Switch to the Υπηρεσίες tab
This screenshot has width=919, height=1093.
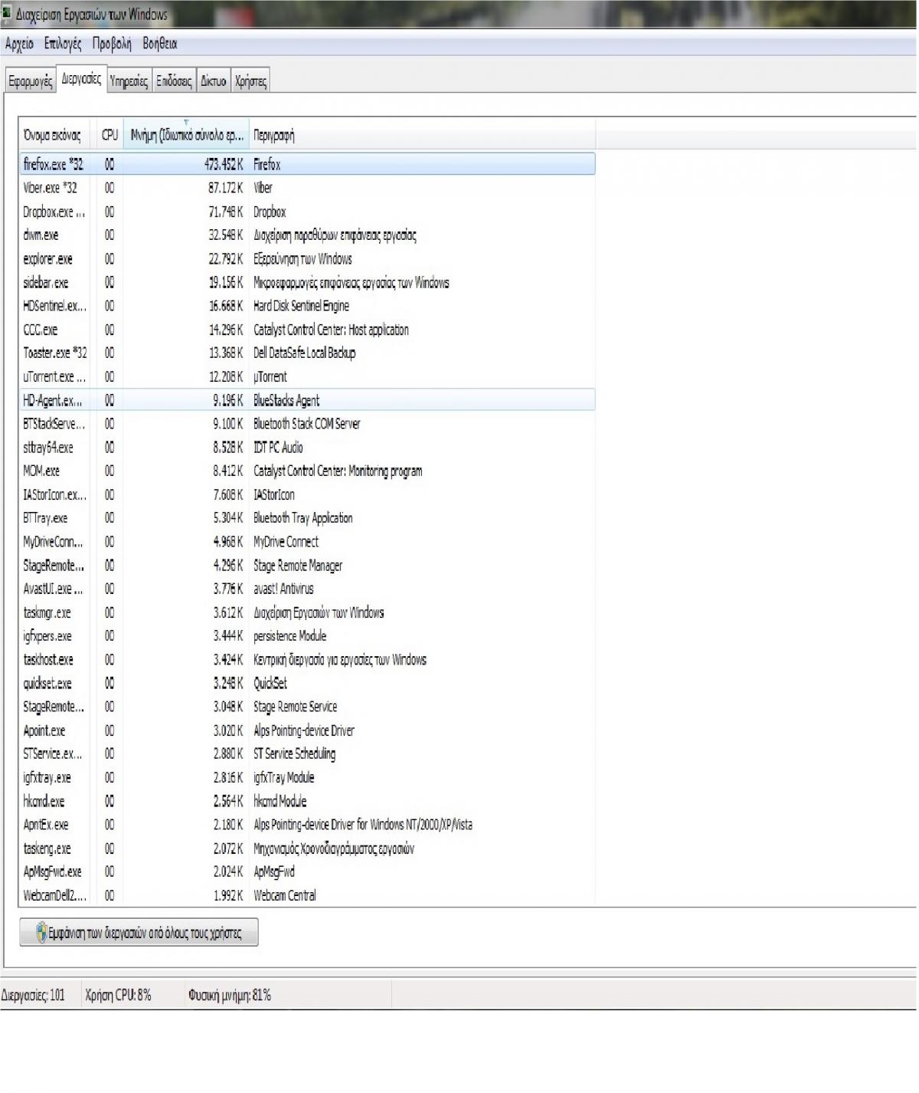(x=129, y=80)
